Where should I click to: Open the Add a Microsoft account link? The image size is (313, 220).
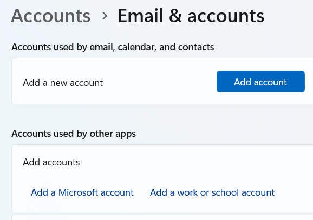point(82,192)
